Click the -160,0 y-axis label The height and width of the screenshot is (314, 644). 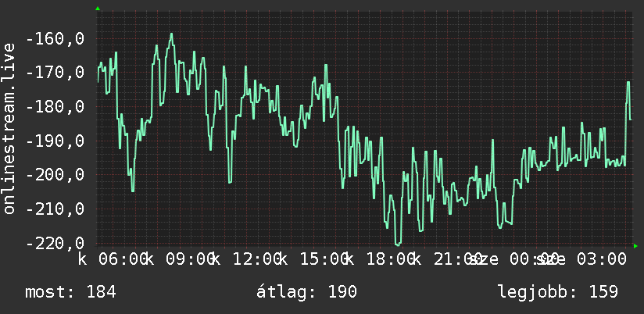coord(55,39)
